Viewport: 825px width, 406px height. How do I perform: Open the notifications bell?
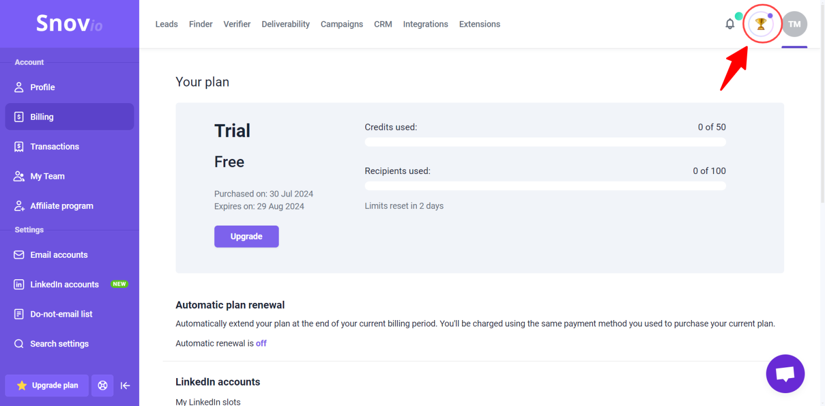coord(730,24)
